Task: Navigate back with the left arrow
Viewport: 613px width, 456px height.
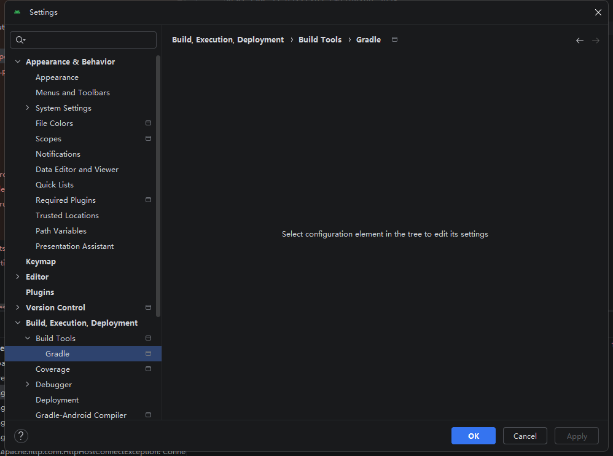Action: 580,41
